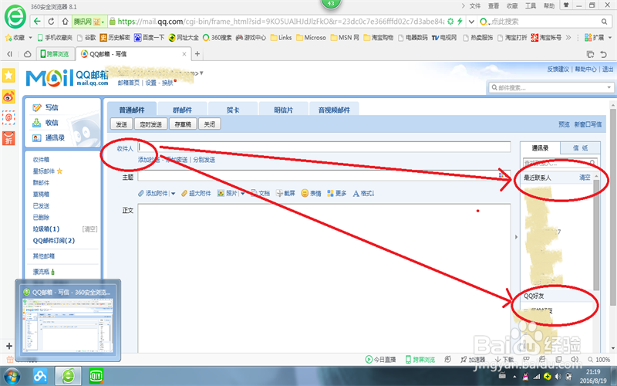617x386 pixels.
Task: Open the 游戏中心 bookmark
Action: 251,37
